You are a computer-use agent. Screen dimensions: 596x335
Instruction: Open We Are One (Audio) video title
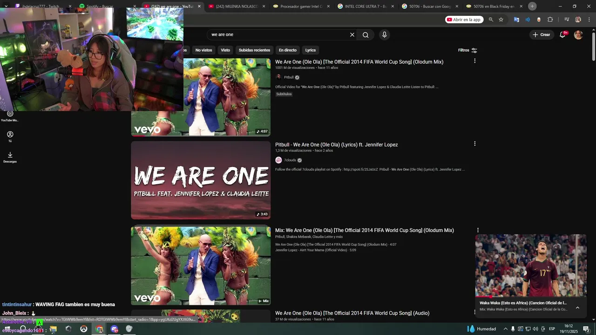point(352,313)
